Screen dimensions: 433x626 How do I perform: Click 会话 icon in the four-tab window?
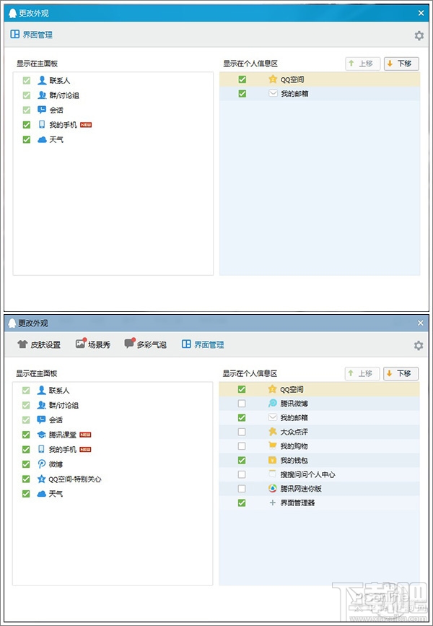click(41, 419)
